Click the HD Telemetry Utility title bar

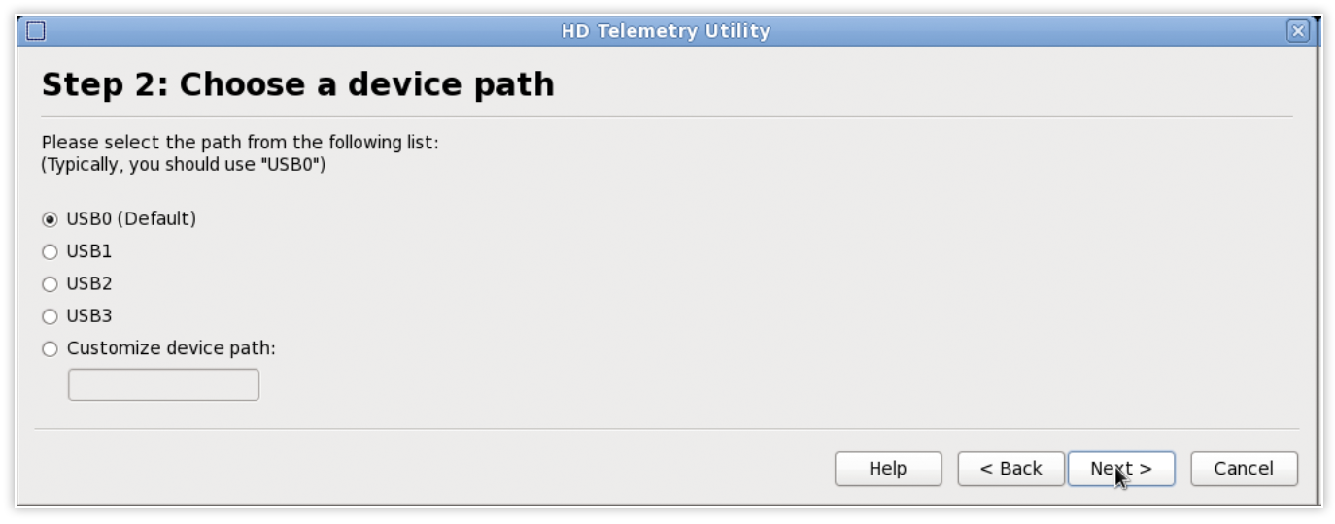coord(666,31)
